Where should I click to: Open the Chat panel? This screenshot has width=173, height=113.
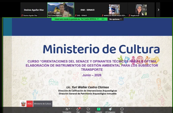pos(78,110)
